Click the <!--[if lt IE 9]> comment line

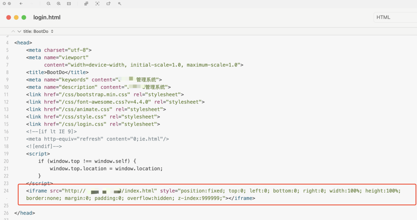[51, 132]
